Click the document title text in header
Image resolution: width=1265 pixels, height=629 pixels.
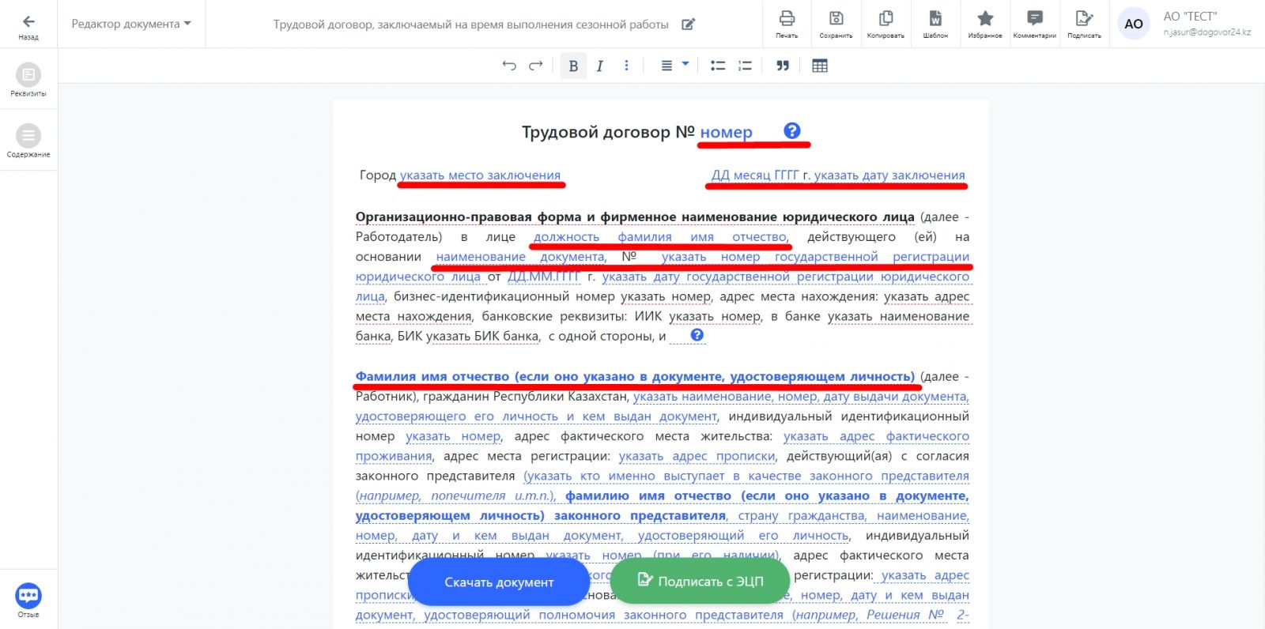tap(471, 24)
